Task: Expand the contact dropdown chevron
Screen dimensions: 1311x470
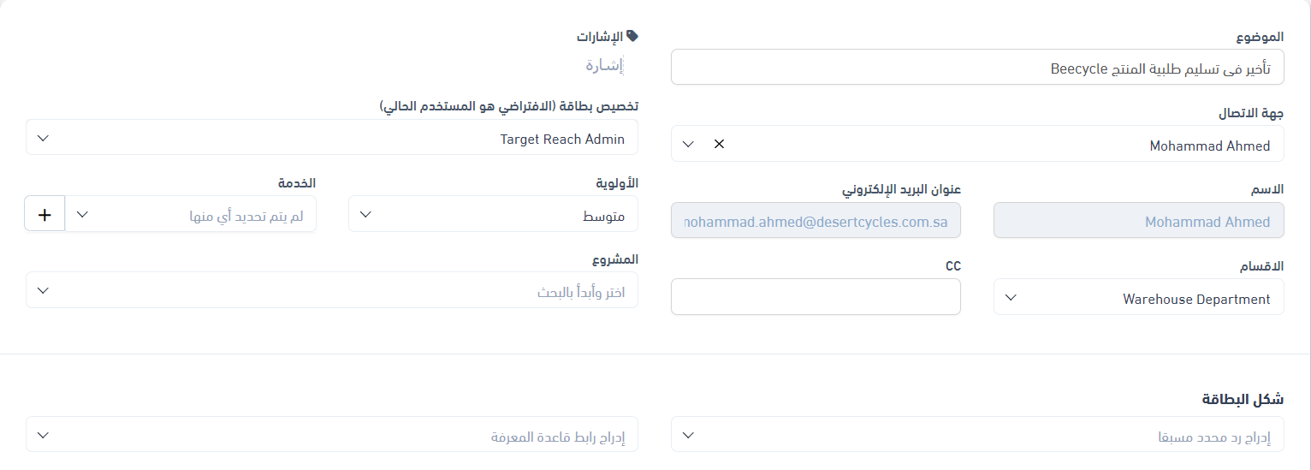Action: [x=688, y=144]
